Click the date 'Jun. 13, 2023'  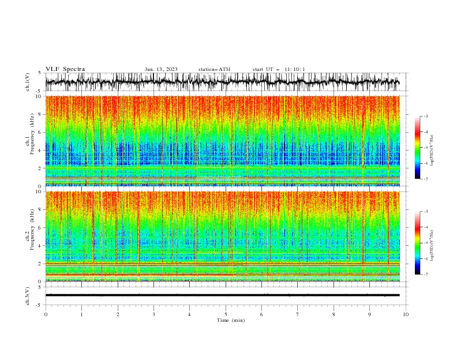click(x=161, y=69)
